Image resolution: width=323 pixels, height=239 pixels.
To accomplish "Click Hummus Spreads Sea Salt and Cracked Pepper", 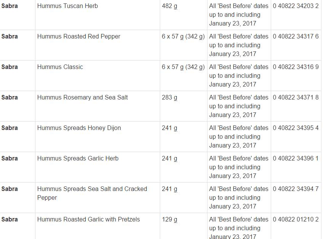I will pyautogui.click(x=92, y=193).
